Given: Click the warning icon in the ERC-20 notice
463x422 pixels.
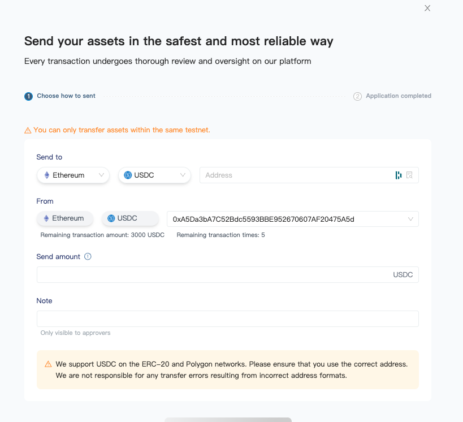Looking at the screenshot, I should tap(48, 364).
